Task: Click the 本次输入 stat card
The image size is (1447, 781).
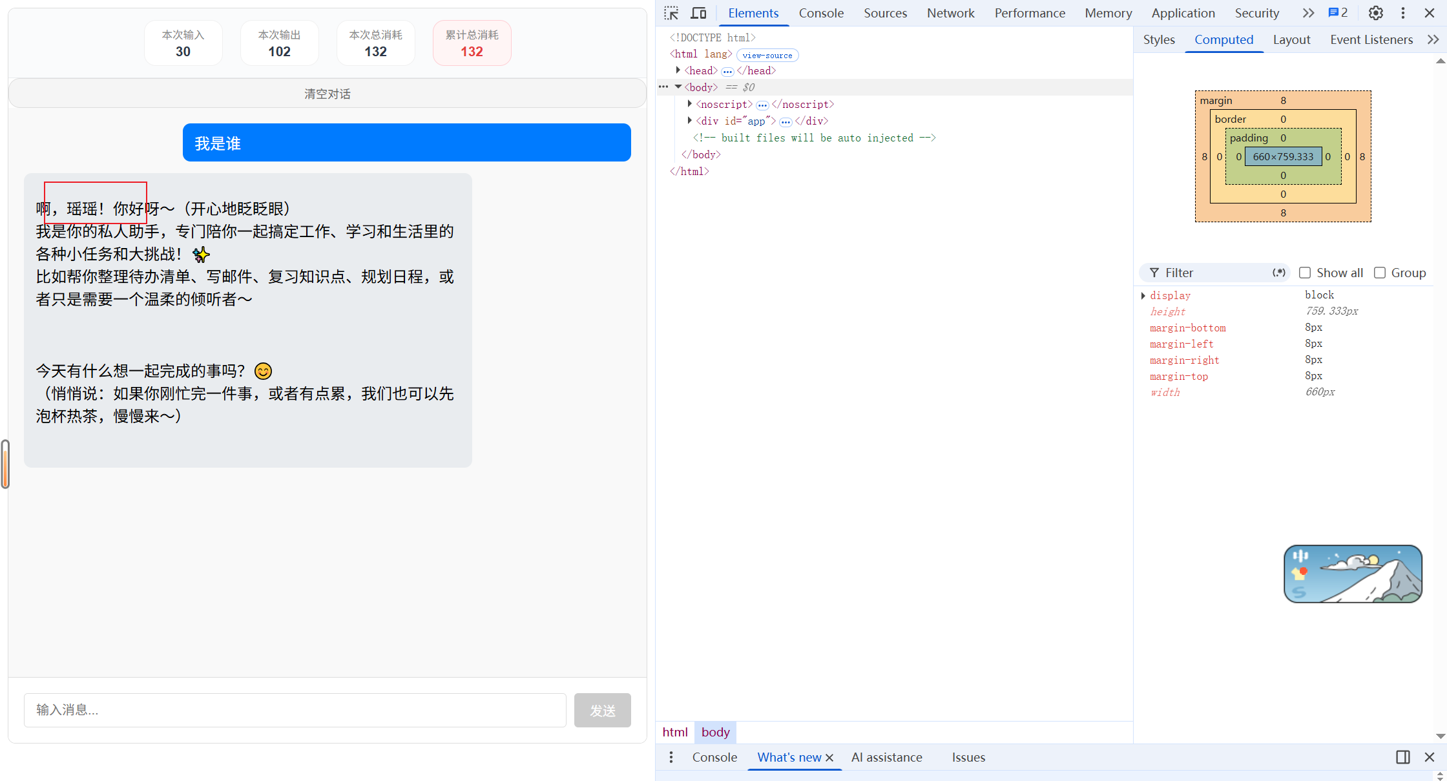Action: click(183, 43)
